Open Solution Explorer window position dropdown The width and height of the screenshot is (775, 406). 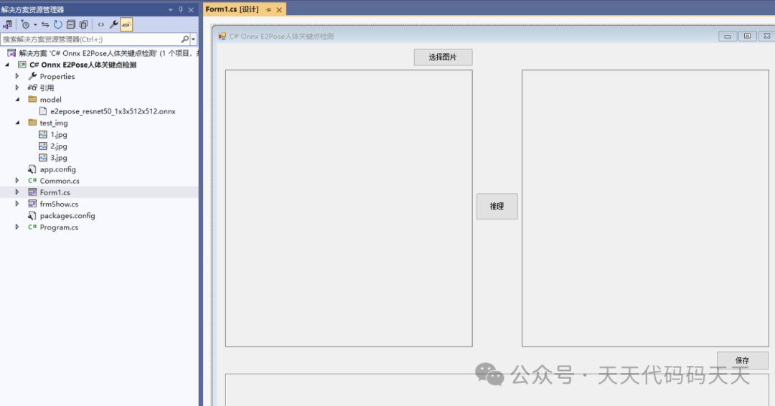pos(171,9)
